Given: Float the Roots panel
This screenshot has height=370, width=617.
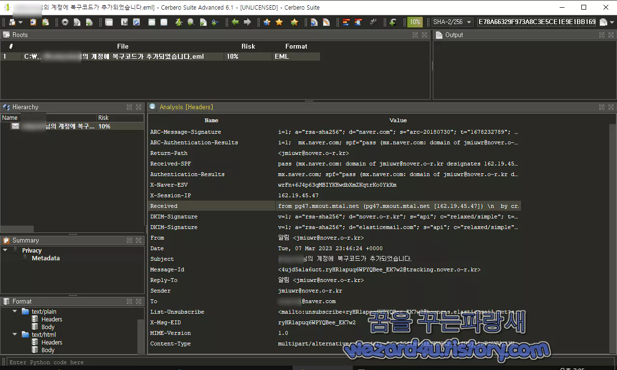Looking at the screenshot, I should (416, 35).
